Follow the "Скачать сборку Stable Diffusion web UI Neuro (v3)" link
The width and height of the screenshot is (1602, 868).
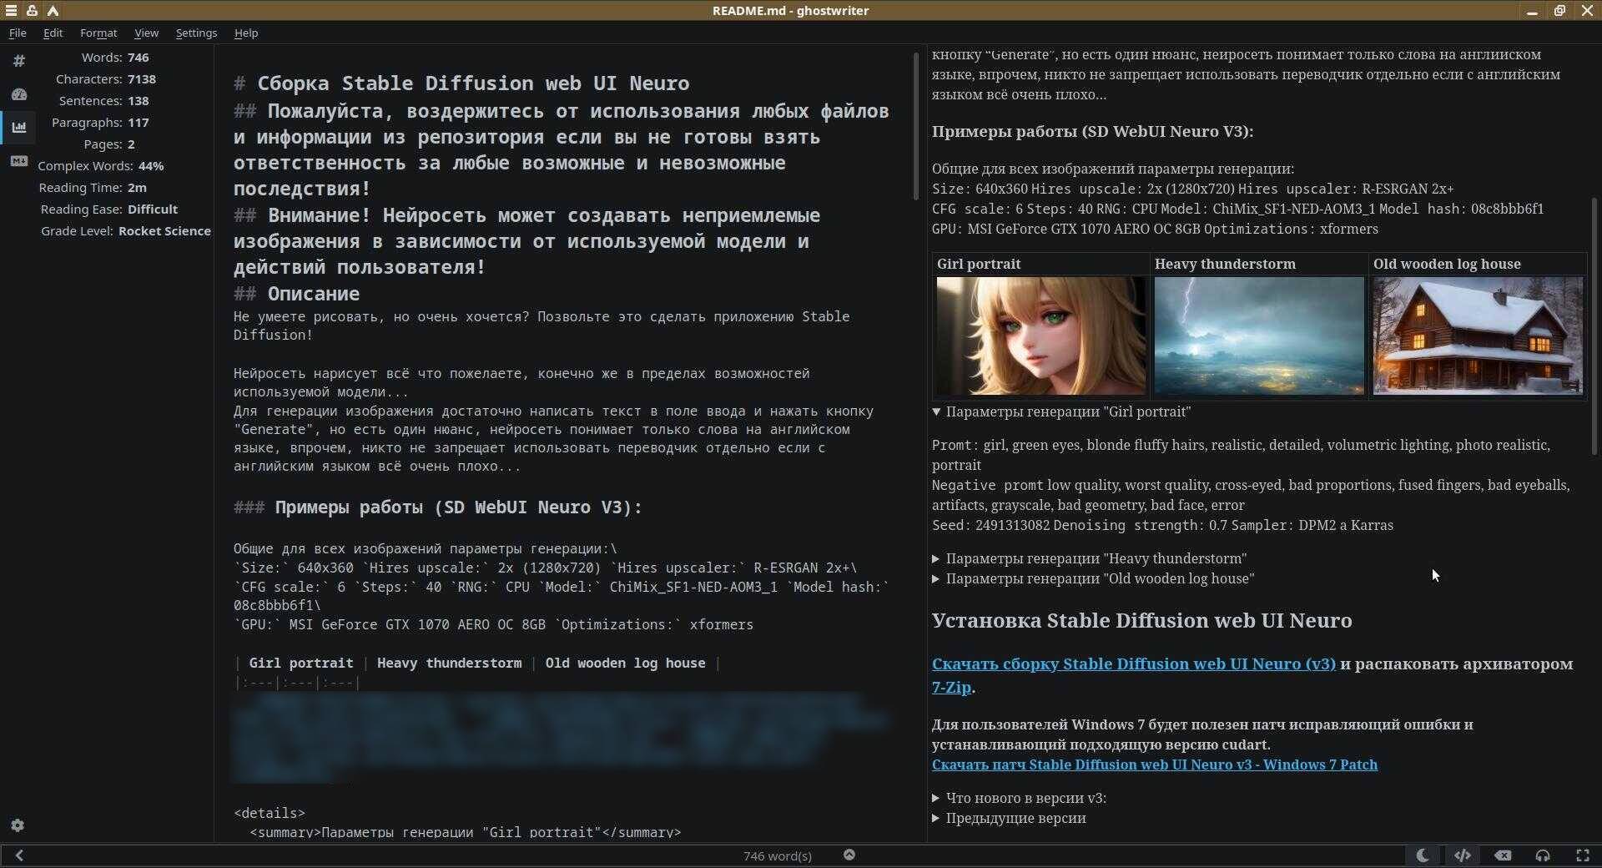(x=1134, y=664)
